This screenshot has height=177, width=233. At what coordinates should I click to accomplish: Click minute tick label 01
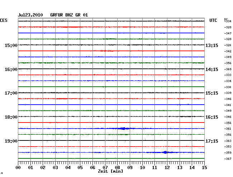30,168
